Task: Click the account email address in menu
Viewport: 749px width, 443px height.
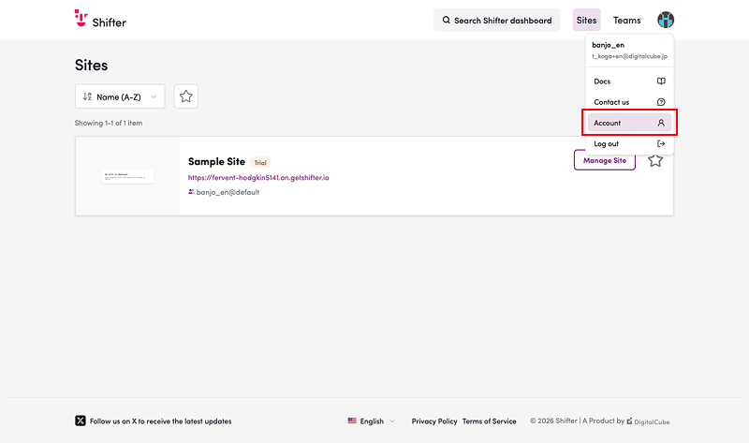Action: tap(629, 56)
